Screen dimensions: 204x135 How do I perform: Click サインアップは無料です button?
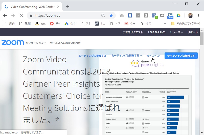[181, 56]
